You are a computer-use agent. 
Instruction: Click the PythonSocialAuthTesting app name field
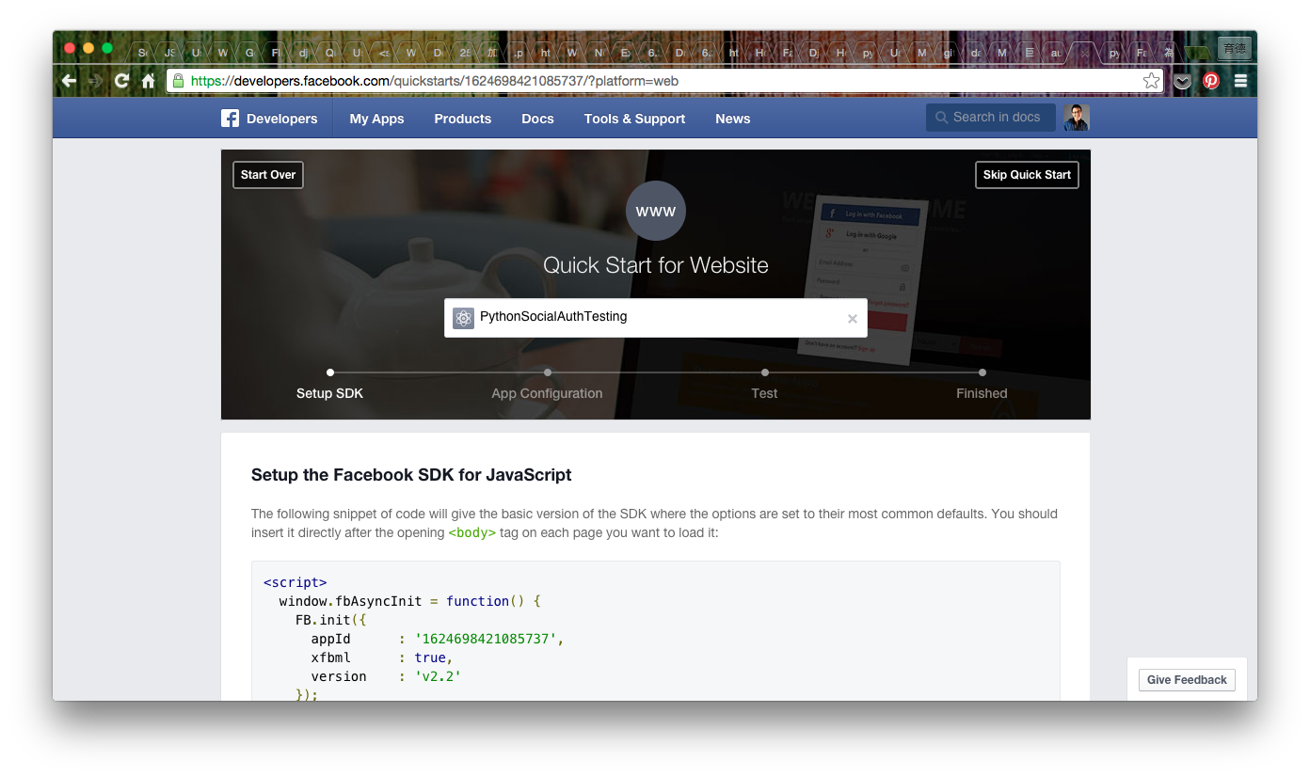pyautogui.click(x=656, y=318)
